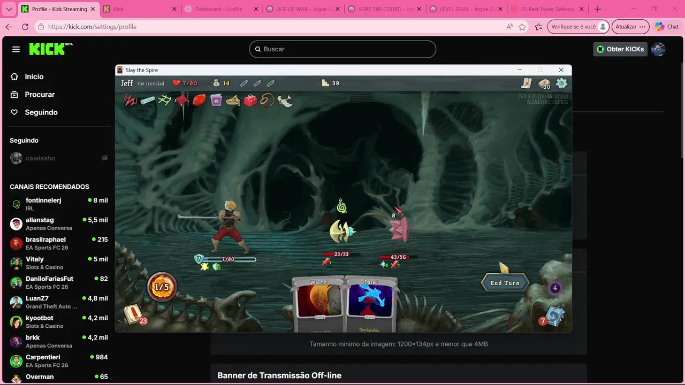685x385 pixels.
Task: Open Kick hamburger sidebar menu
Action: tap(16, 49)
